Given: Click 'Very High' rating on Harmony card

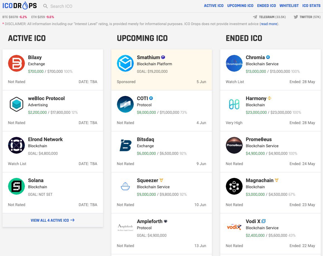Looking at the screenshot, I should 234,123.
